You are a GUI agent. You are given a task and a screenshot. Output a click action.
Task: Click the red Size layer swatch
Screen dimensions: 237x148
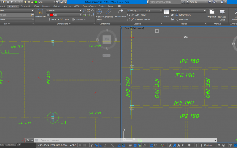click(51, 15)
